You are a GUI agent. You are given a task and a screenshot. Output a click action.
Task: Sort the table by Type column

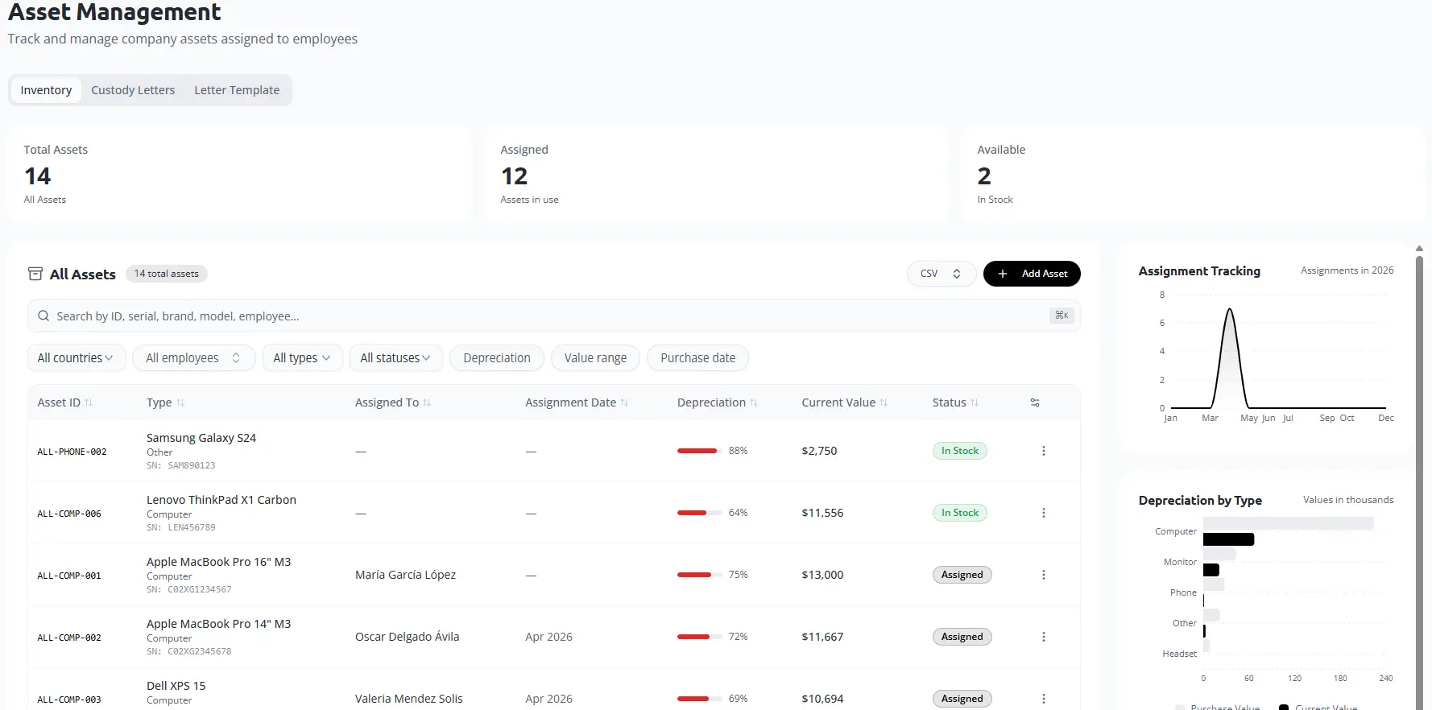[x=166, y=402]
